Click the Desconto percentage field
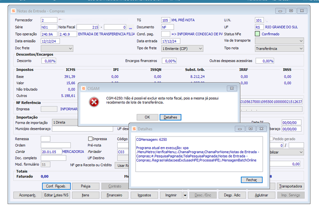The image size is (319, 218). tap(49, 61)
